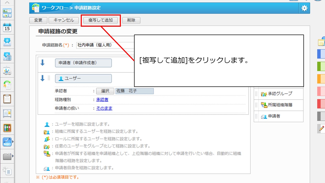Pick the red sticky note color
Image resolution: width=325 pixels, height=183 pixels.
pyautogui.click(x=321, y=104)
